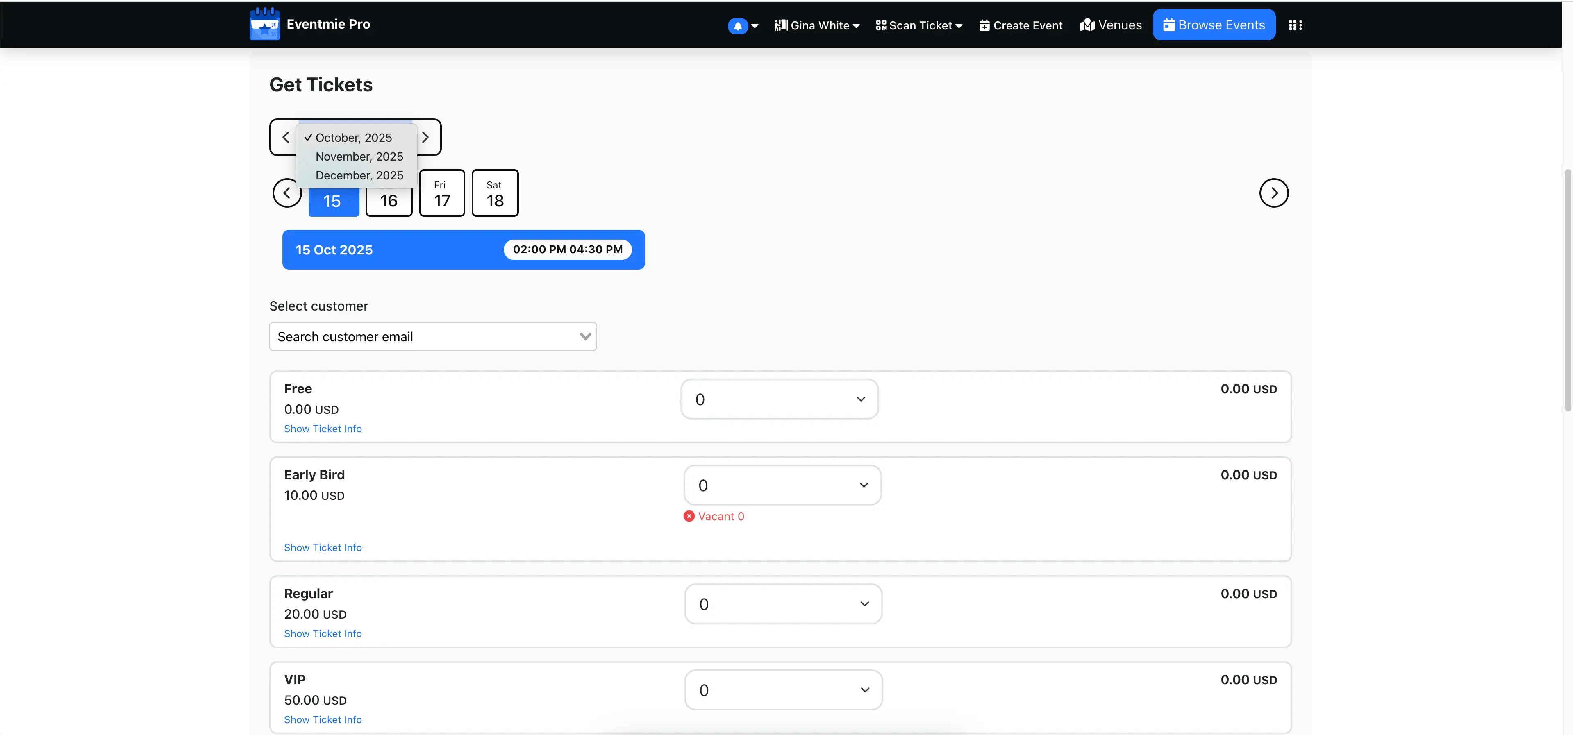Open VIP ticket quantity dropdown
1573x735 pixels.
coord(783,690)
